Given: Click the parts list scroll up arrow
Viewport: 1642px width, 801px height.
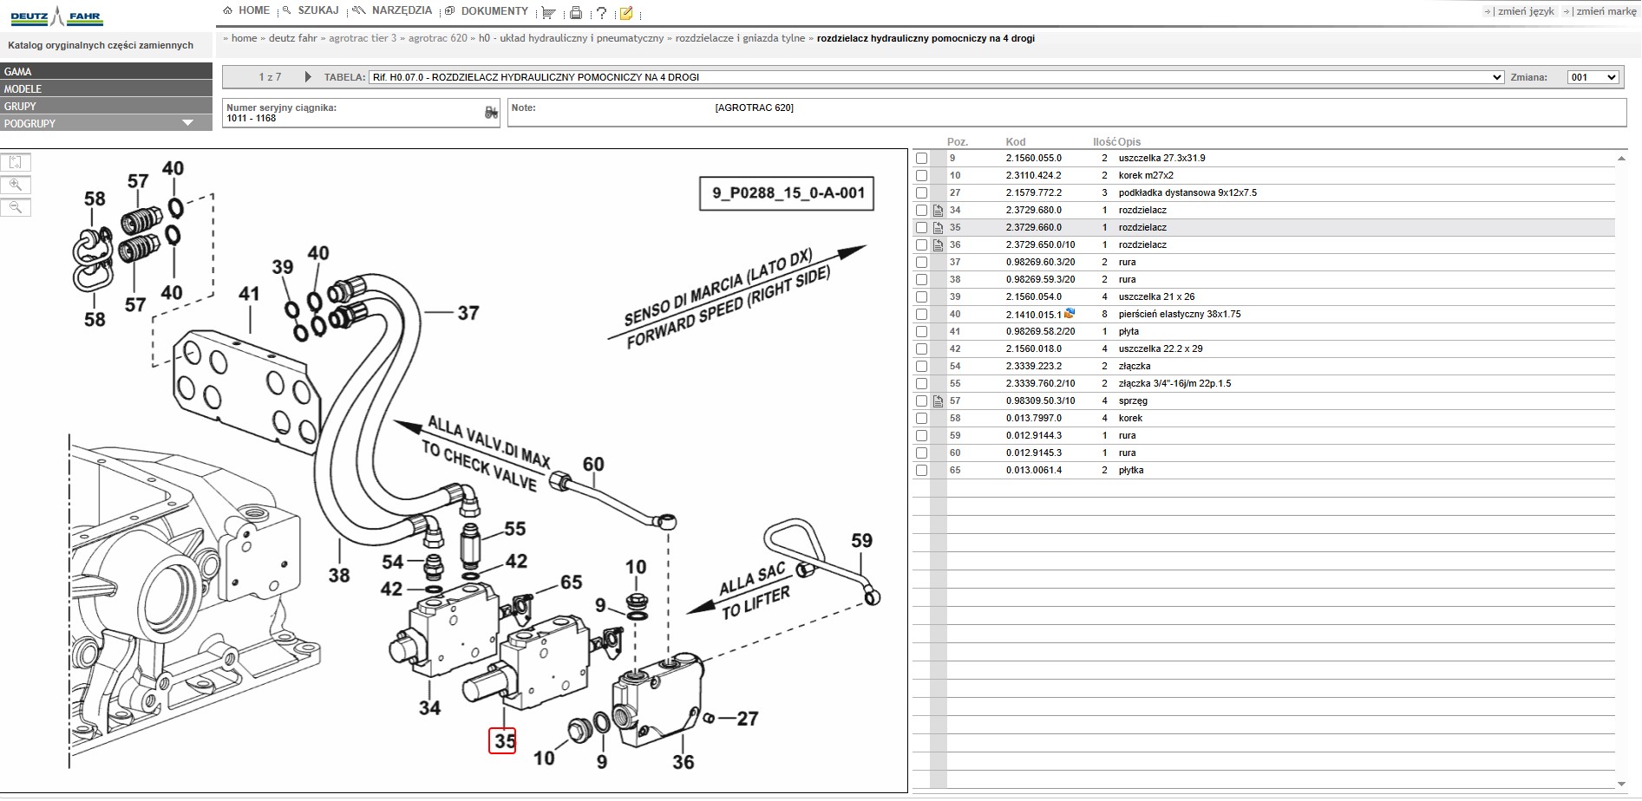Looking at the screenshot, I should (x=1622, y=159).
